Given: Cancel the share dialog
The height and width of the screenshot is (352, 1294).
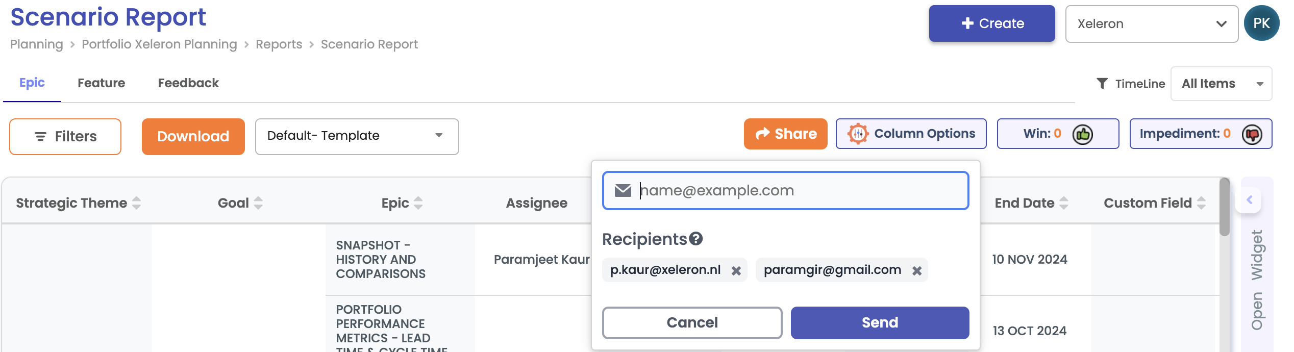Looking at the screenshot, I should 692,323.
